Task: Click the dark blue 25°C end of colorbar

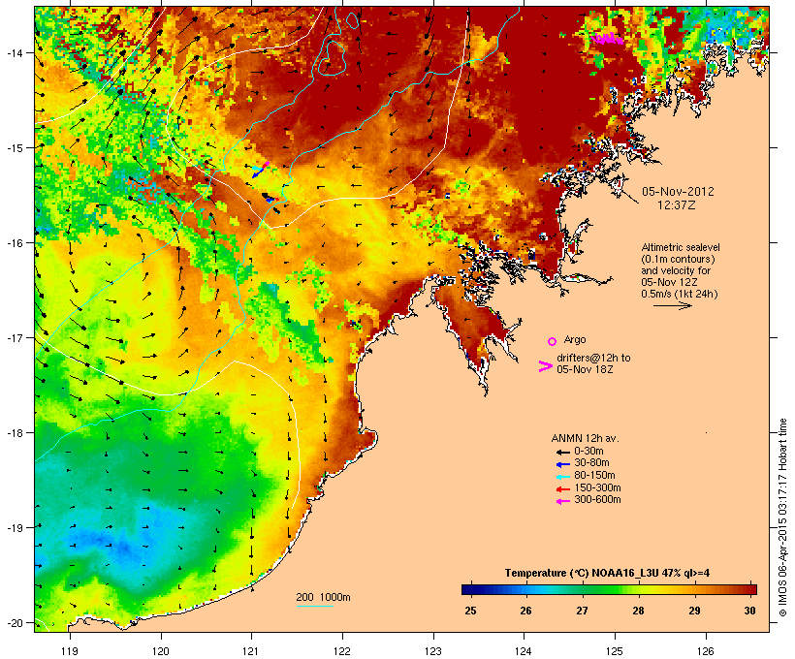Action: pos(469,589)
